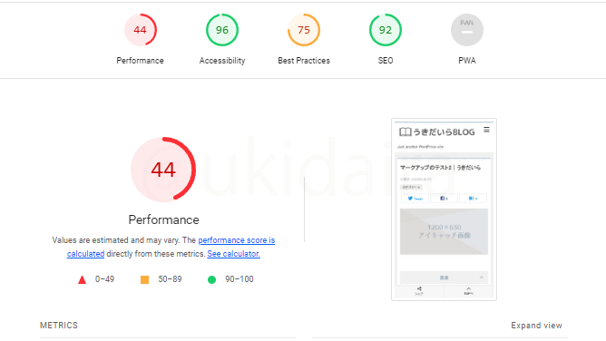Click the grey PWA gauge icon
Screen dimensions: 606x341
pos(467,30)
